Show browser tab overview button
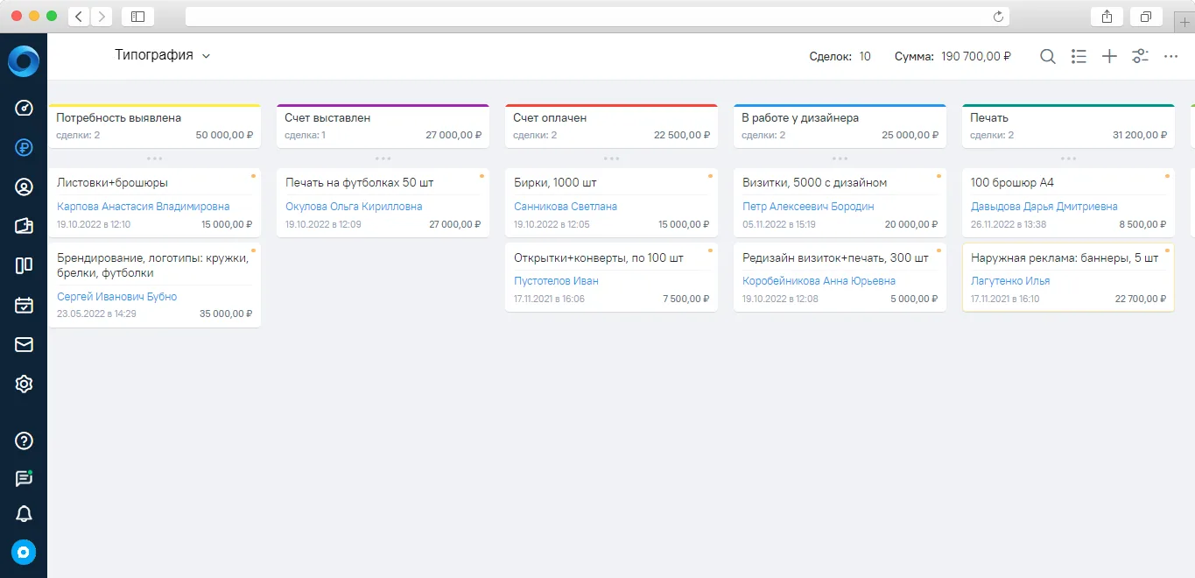The image size is (1195, 578). (x=1145, y=16)
